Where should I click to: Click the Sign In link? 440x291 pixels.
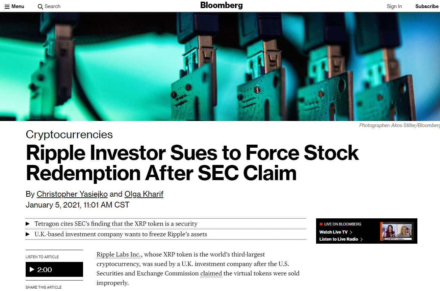(394, 6)
